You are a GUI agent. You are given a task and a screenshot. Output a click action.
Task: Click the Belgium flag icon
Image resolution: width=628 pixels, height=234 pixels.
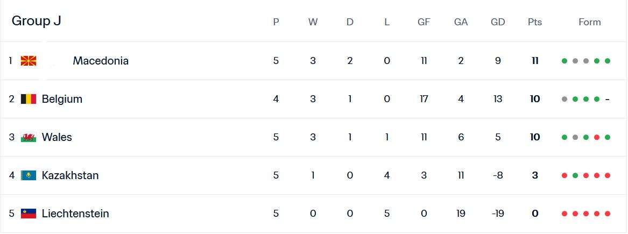(29, 99)
